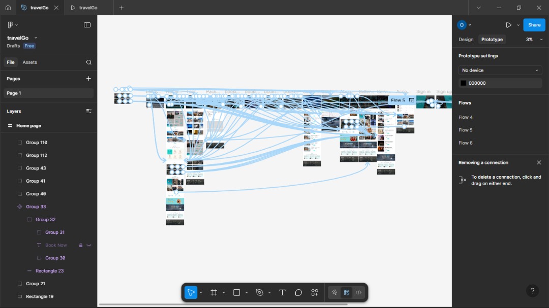Select the Text tool
Image resolution: width=549 pixels, height=308 pixels.
pos(282,292)
